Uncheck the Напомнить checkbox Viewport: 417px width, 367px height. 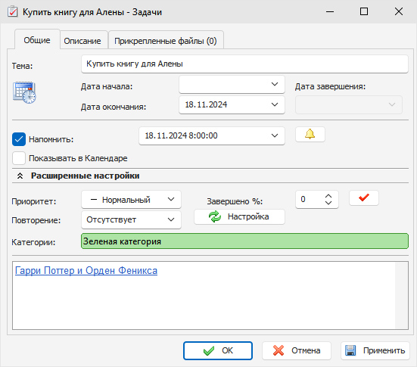pyautogui.click(x=19, y=139)
